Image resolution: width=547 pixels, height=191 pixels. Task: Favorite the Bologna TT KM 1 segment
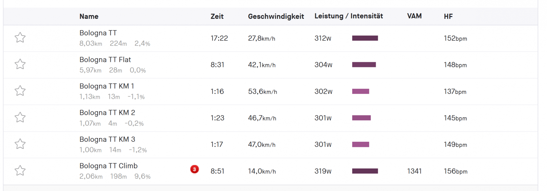(20, 91)
